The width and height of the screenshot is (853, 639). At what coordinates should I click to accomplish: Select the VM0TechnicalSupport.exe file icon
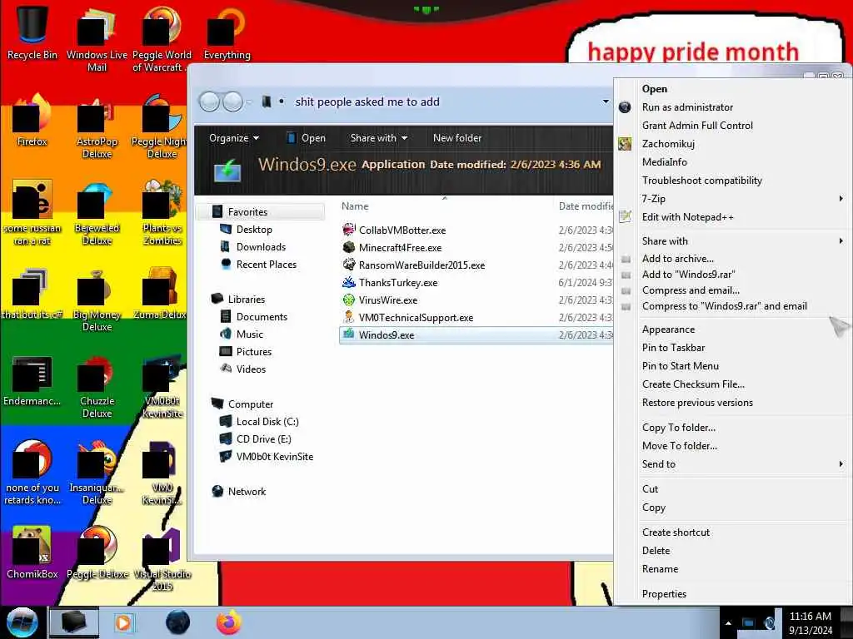(x=349, y=317)
